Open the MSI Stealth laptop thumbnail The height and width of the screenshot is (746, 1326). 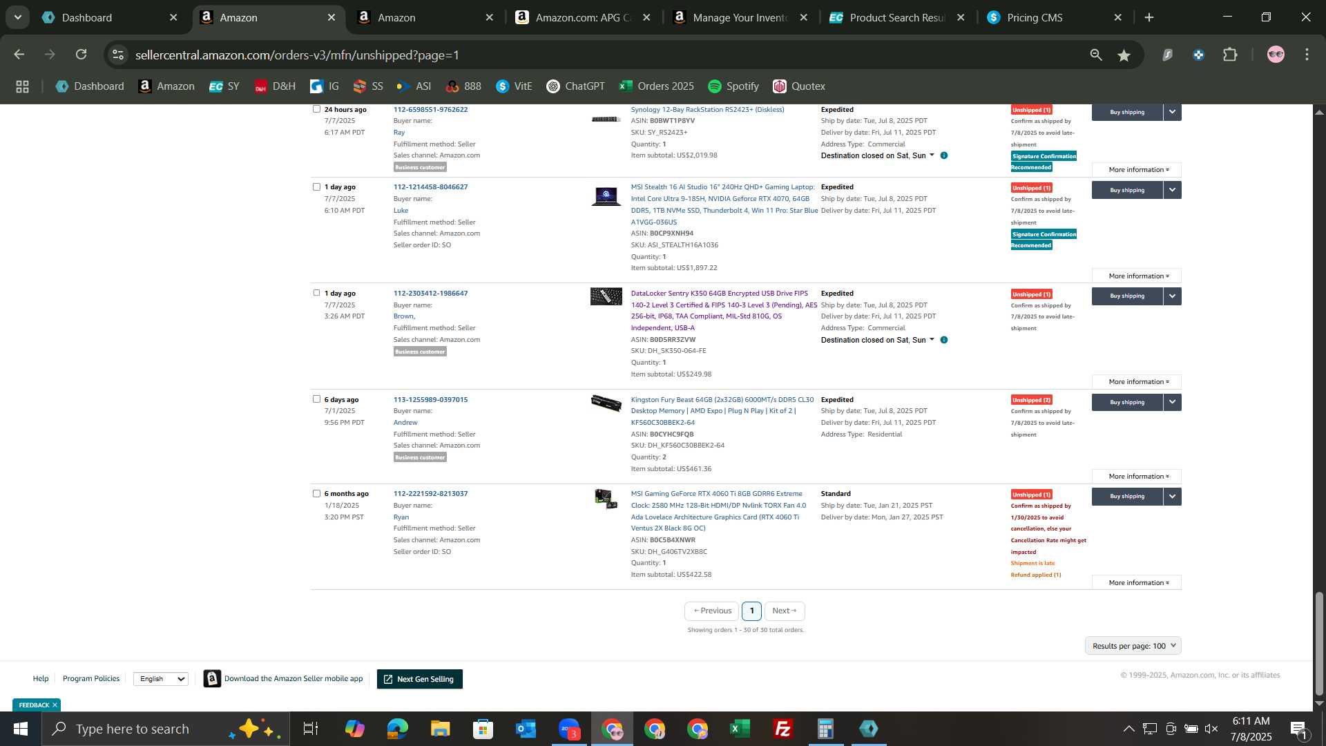[x=606, y=196]
